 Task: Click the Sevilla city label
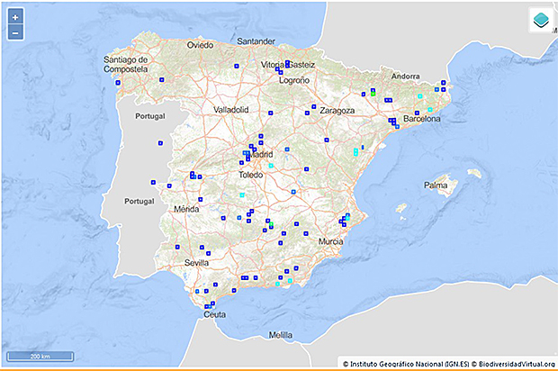[197, 262]
